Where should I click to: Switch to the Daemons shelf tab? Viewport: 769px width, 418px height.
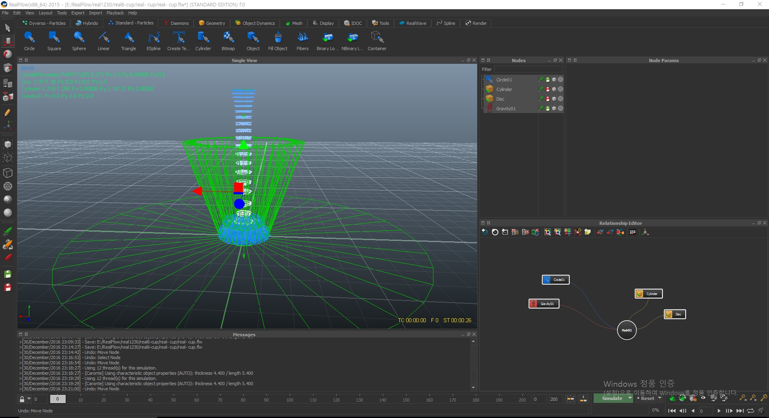pyautogui.click(x=176, y=23)
